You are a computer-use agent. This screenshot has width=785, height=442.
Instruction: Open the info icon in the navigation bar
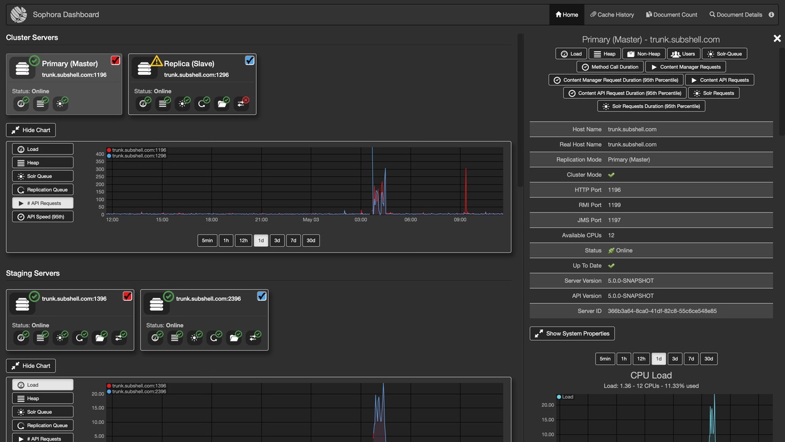772,14
